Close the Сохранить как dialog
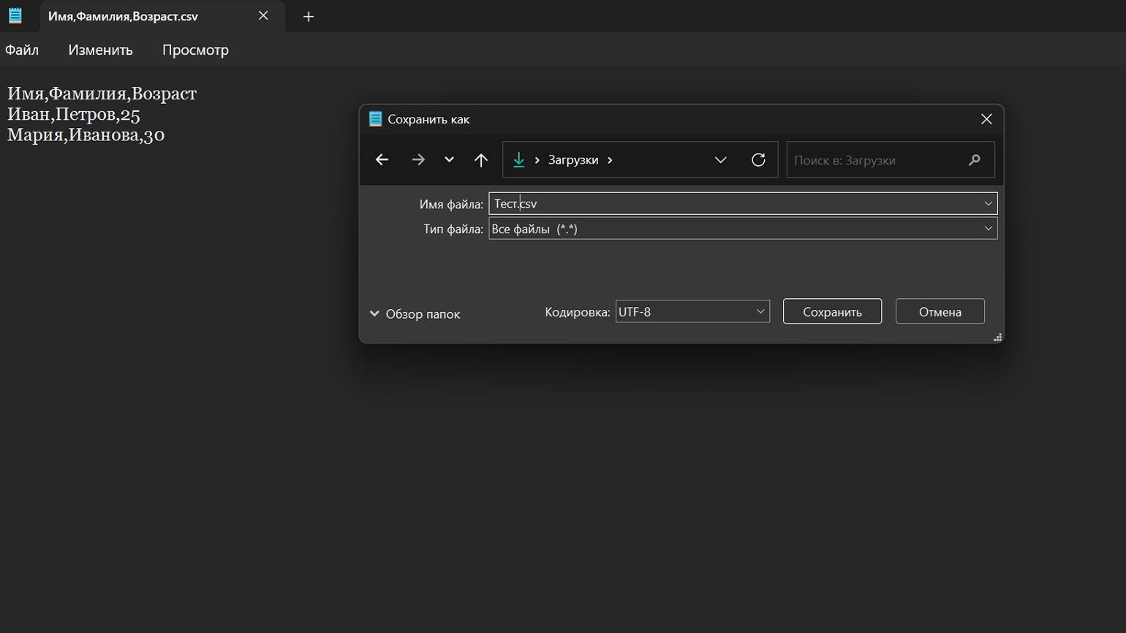Image resolution: width=1126 pixels, height=633 pixels. click(x=986, y=119)
